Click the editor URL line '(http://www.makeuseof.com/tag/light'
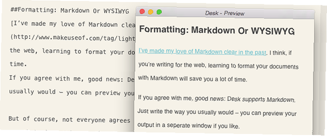 73,38
